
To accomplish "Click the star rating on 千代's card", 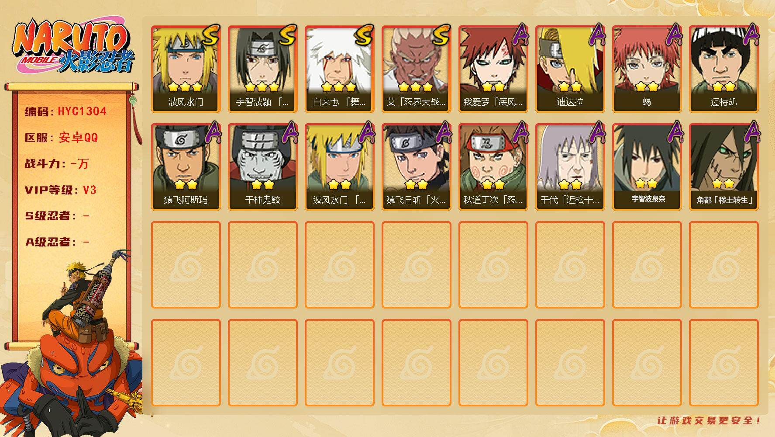I will pos(570,184).
